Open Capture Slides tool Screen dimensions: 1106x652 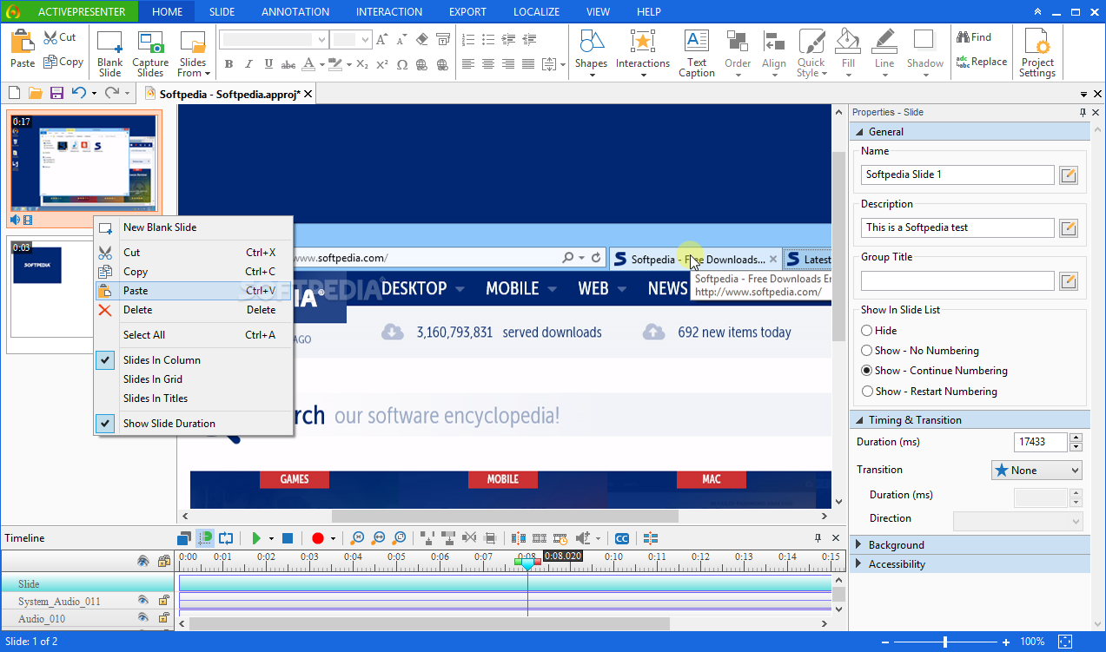click(150, 54)
